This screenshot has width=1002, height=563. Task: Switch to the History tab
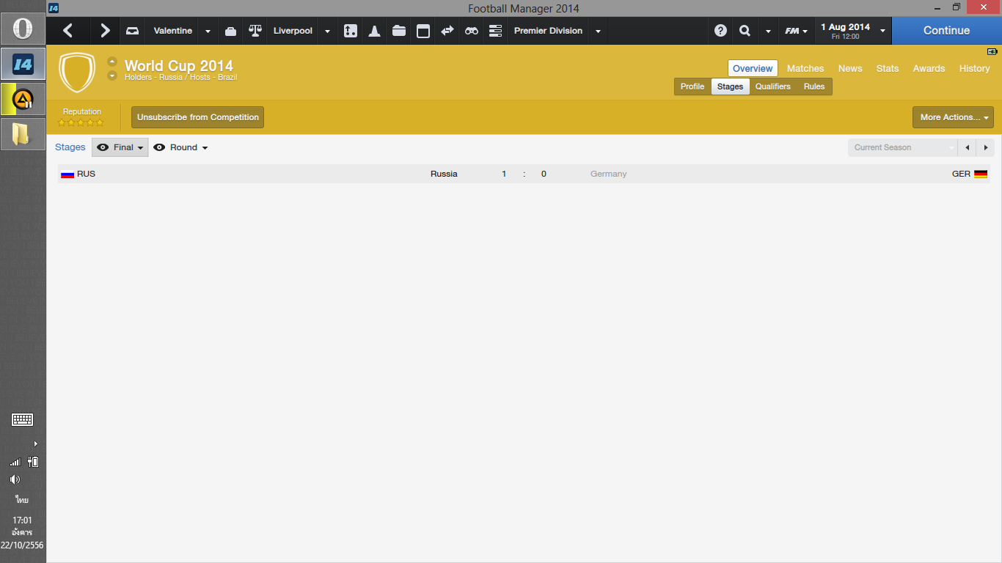(974, 68)
